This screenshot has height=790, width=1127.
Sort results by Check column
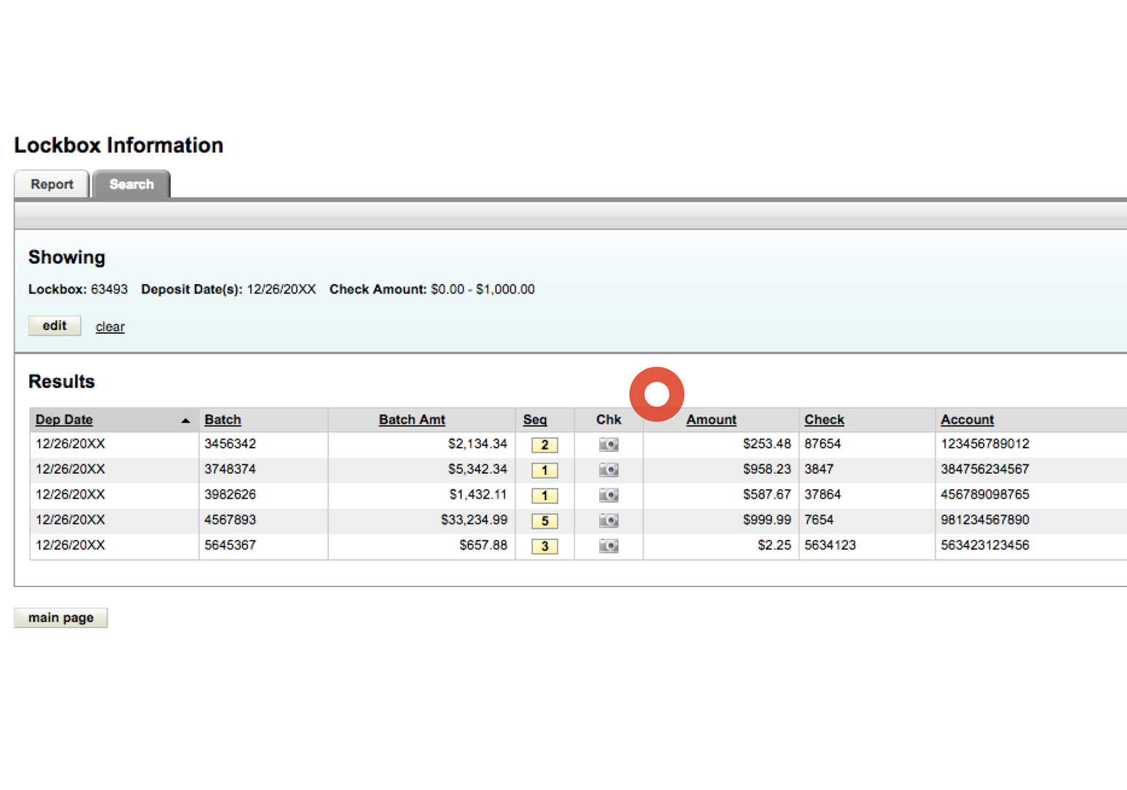824,419
